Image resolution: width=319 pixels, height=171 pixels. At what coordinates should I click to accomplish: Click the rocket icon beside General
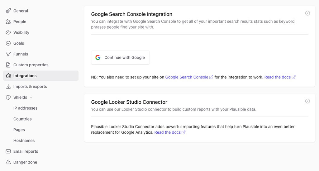[x=8, y=11]
